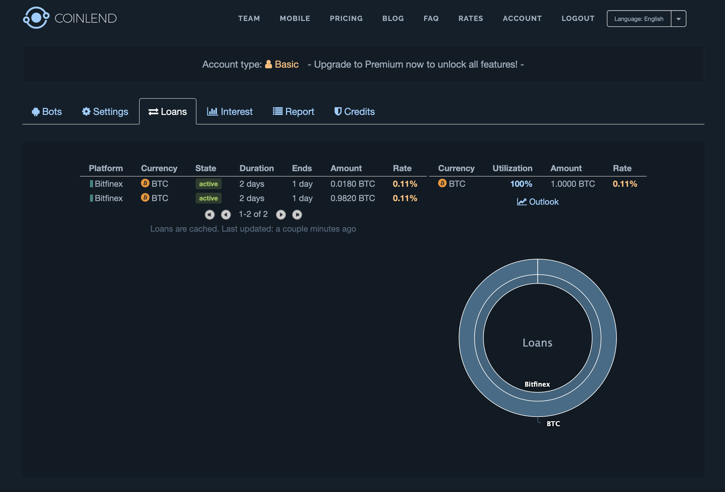Sort loans by State column header
This screenshot has height=492, width=725.
tap(205, 168)
